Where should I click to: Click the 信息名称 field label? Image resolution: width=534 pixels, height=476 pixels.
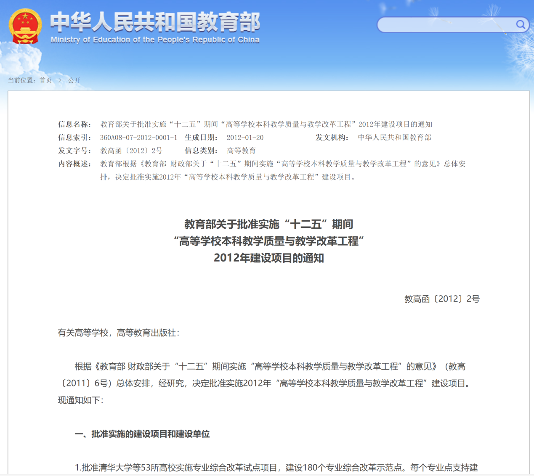pos(74,124)
